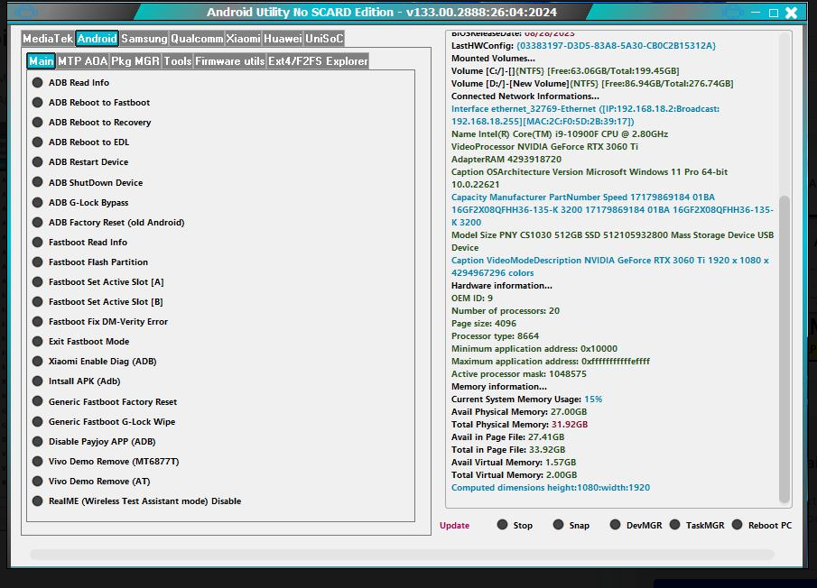The height and width of the screenshot is (588, 817).
Task: Click the bottom progress bar
Action: click(x=402, y=555)
